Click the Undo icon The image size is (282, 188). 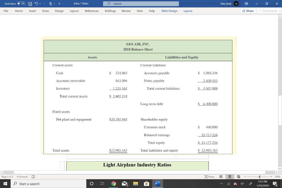tap(36, 3)
